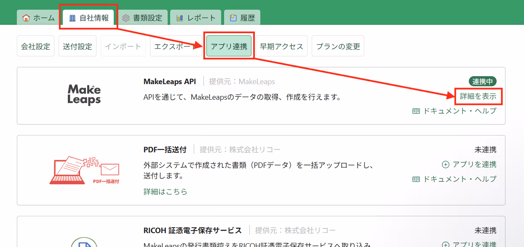Viewport: 524px width, 247px height.
Task: Select the 自社情報 tab
Action: (88, 18)
